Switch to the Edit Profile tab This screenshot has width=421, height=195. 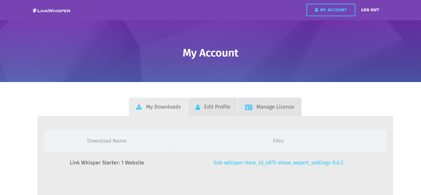(x=213, y=107)
